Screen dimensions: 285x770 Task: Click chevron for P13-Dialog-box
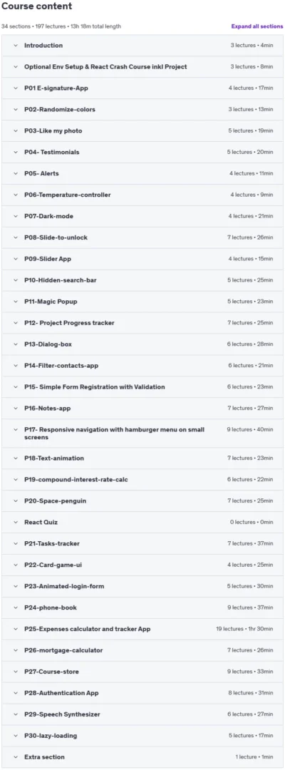(x=16, y=344)
